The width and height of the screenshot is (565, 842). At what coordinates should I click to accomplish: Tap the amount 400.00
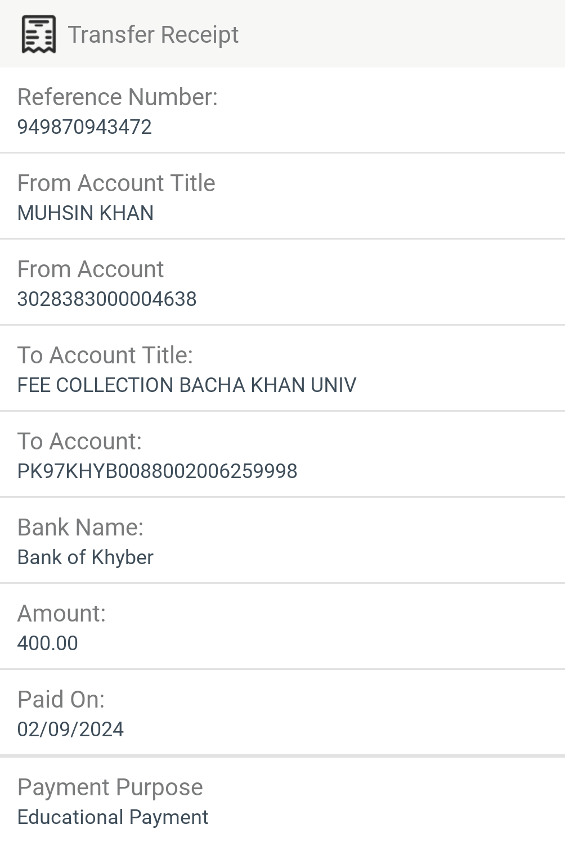48,643
